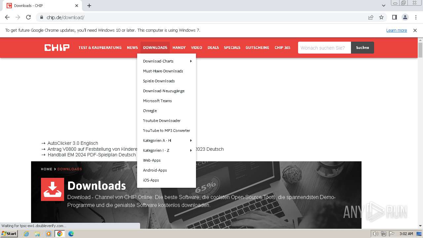The height and width of the screenshot is (238, 423).
Task: Open the VIDEO nav item
Action: click(196, 48)
